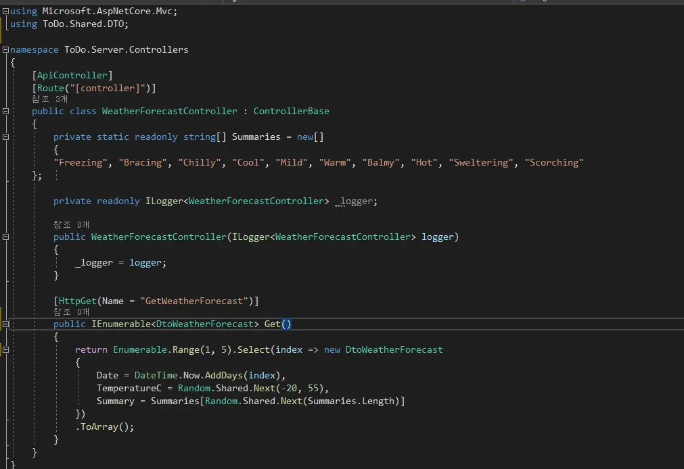Collapse the Get() method outline
The width and height of the screenshot is (684, 469).
[x=5, y=324]
